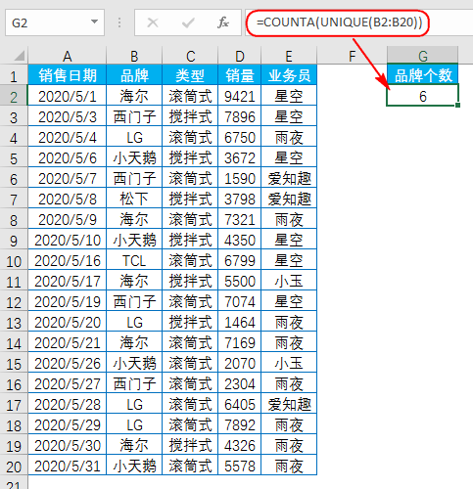Click sales value 3672
473x489 pixels.
pyautogui.click(x=240, y=156)
